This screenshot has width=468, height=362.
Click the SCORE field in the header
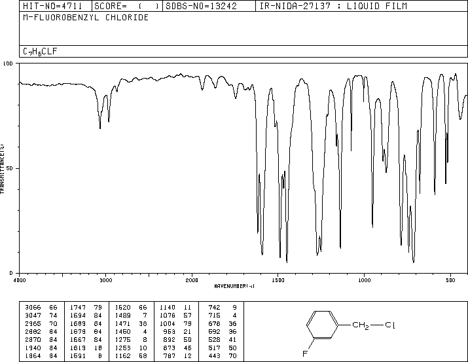click(x=127, y=6)
